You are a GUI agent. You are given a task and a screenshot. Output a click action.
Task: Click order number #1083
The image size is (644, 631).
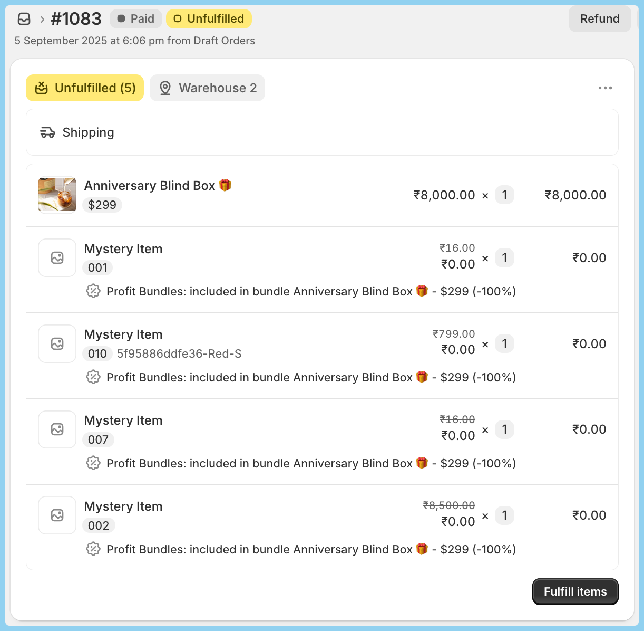click(x=76, y=19)
